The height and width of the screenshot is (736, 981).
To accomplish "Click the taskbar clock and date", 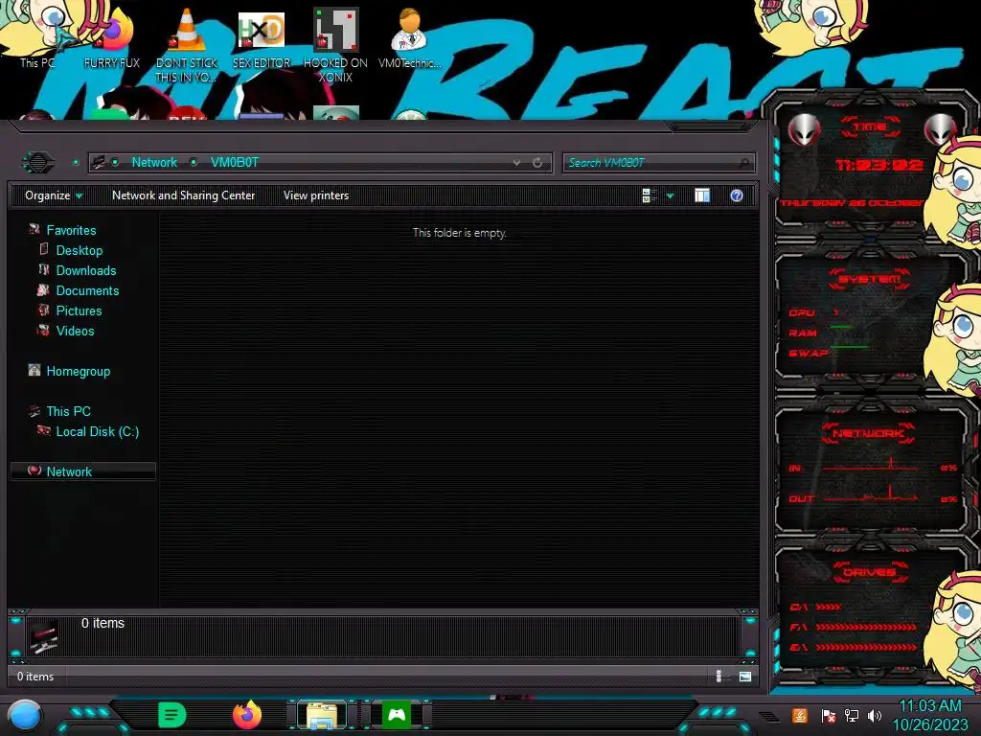I will pyautogui.click(x=930, y=715).
